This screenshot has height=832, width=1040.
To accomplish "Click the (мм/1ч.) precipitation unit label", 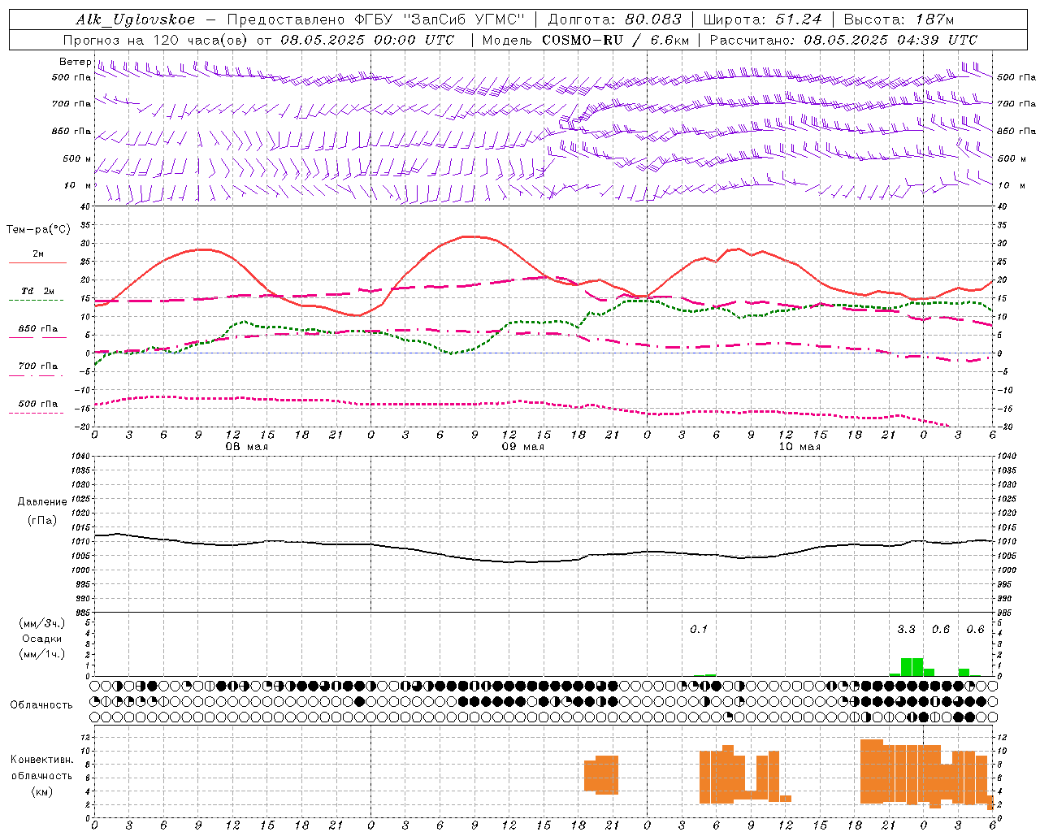I will tap(42, 654).
